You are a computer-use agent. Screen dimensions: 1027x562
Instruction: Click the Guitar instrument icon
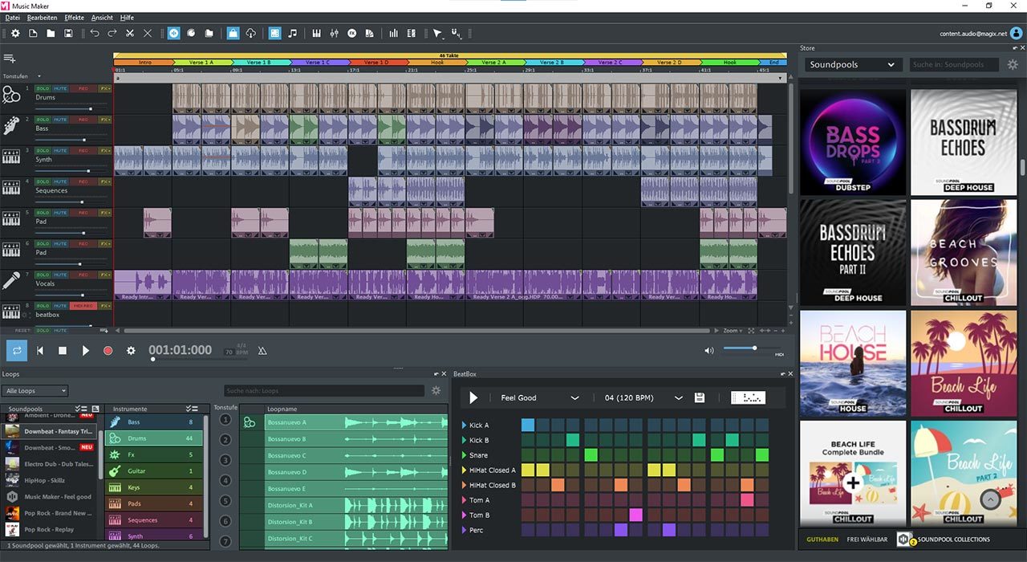[x=115, y=471]
